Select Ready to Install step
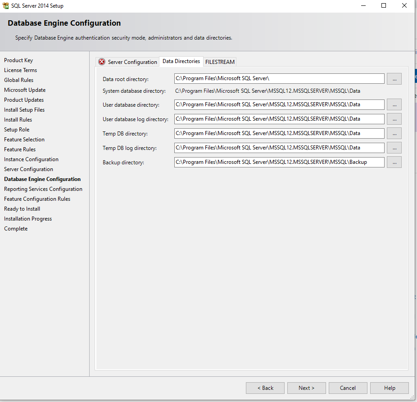This screenshot has height=402, width=417. coord(22,209)
